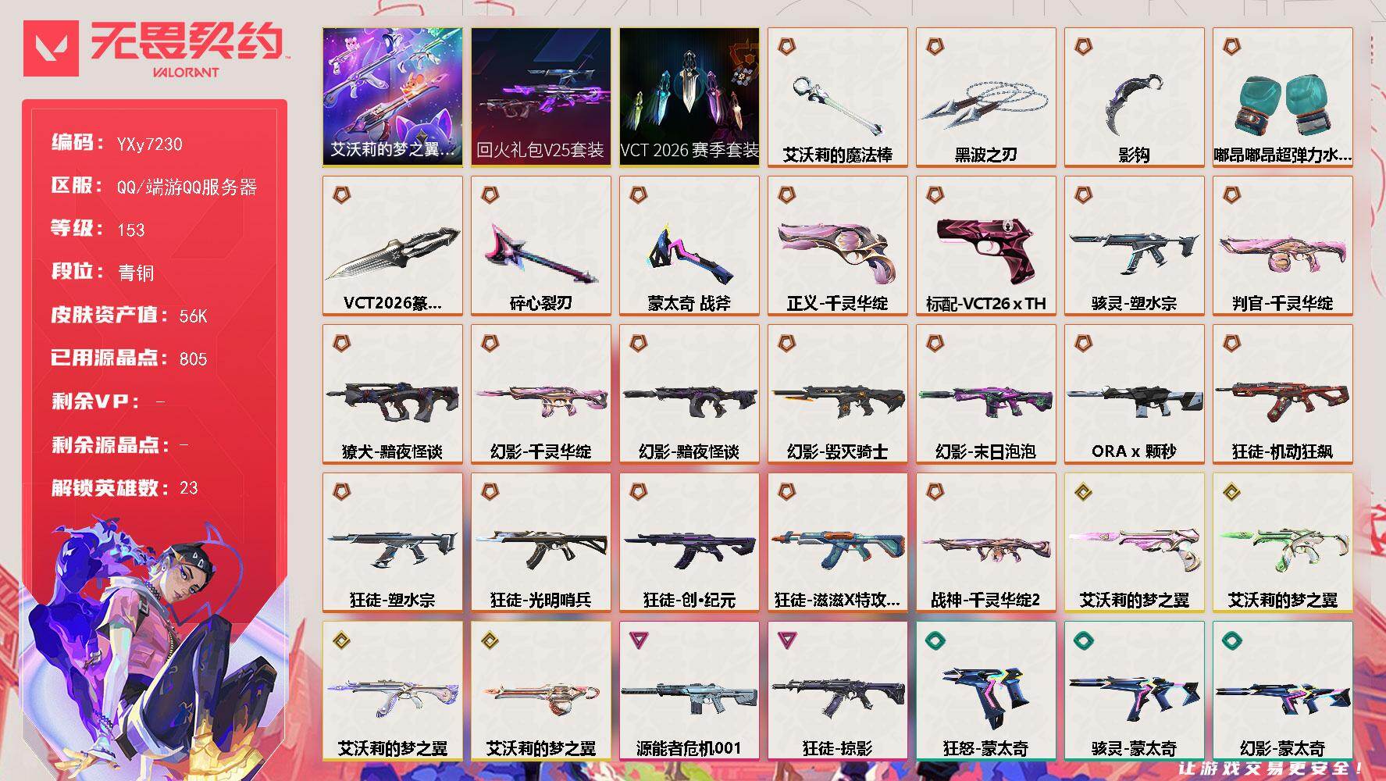The height and width of the screenshot is (781, 1386).
Task: Open the VCT 2026 赛季套装 bundle
Action: [x=689, y=97]
